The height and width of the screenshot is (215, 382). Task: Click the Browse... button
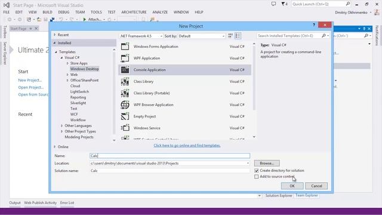[x=267, y=163]
